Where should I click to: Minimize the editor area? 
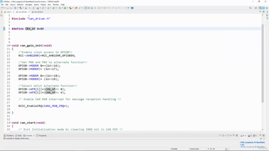[260, 12]
